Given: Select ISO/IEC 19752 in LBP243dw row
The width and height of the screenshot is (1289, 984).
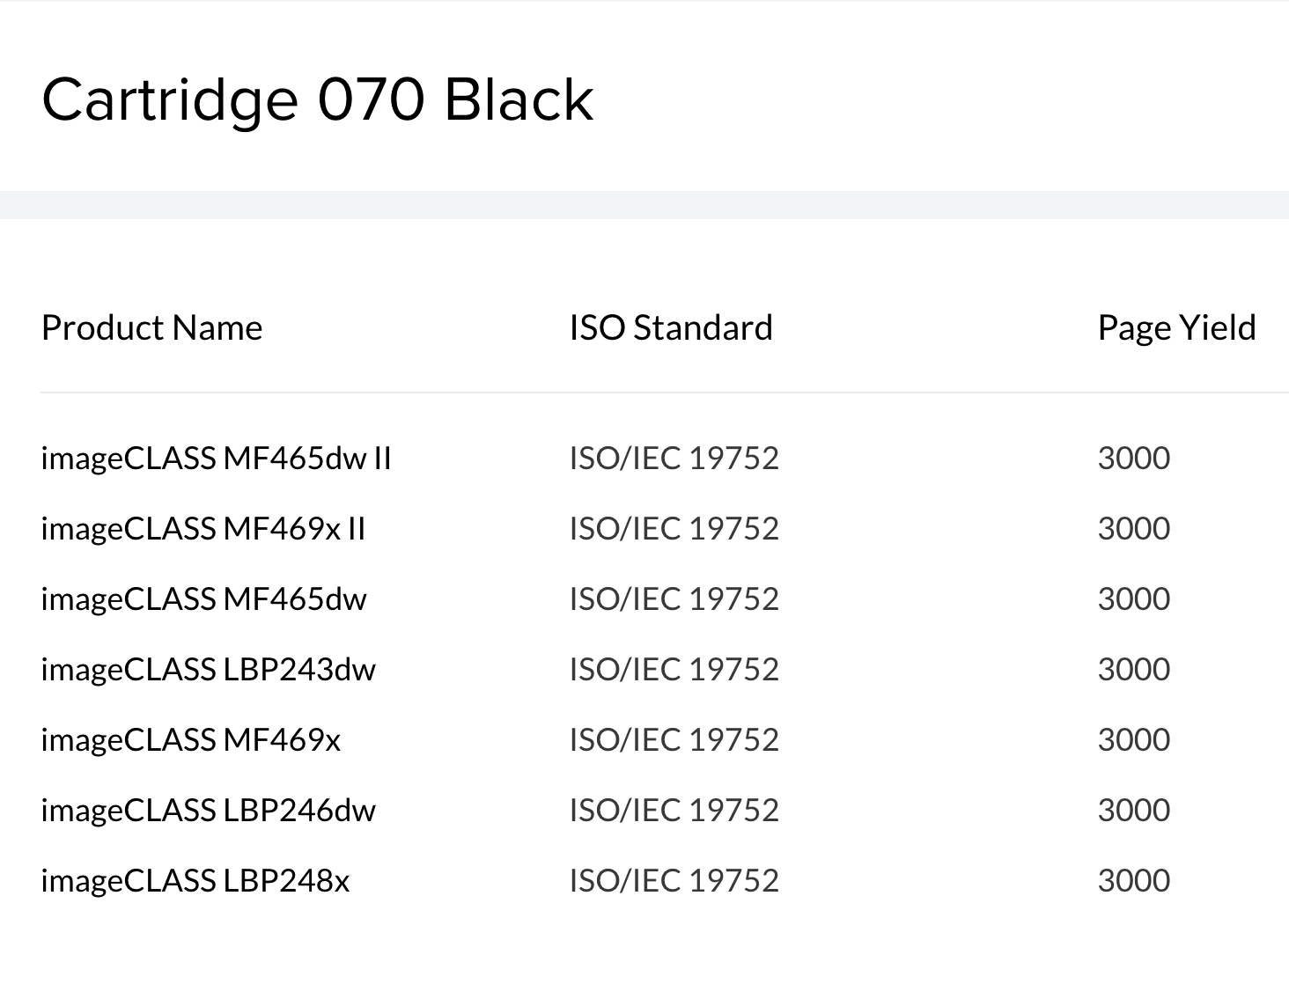Looking at the screenshot, I should pyautogui.click(x=674, y=669).
